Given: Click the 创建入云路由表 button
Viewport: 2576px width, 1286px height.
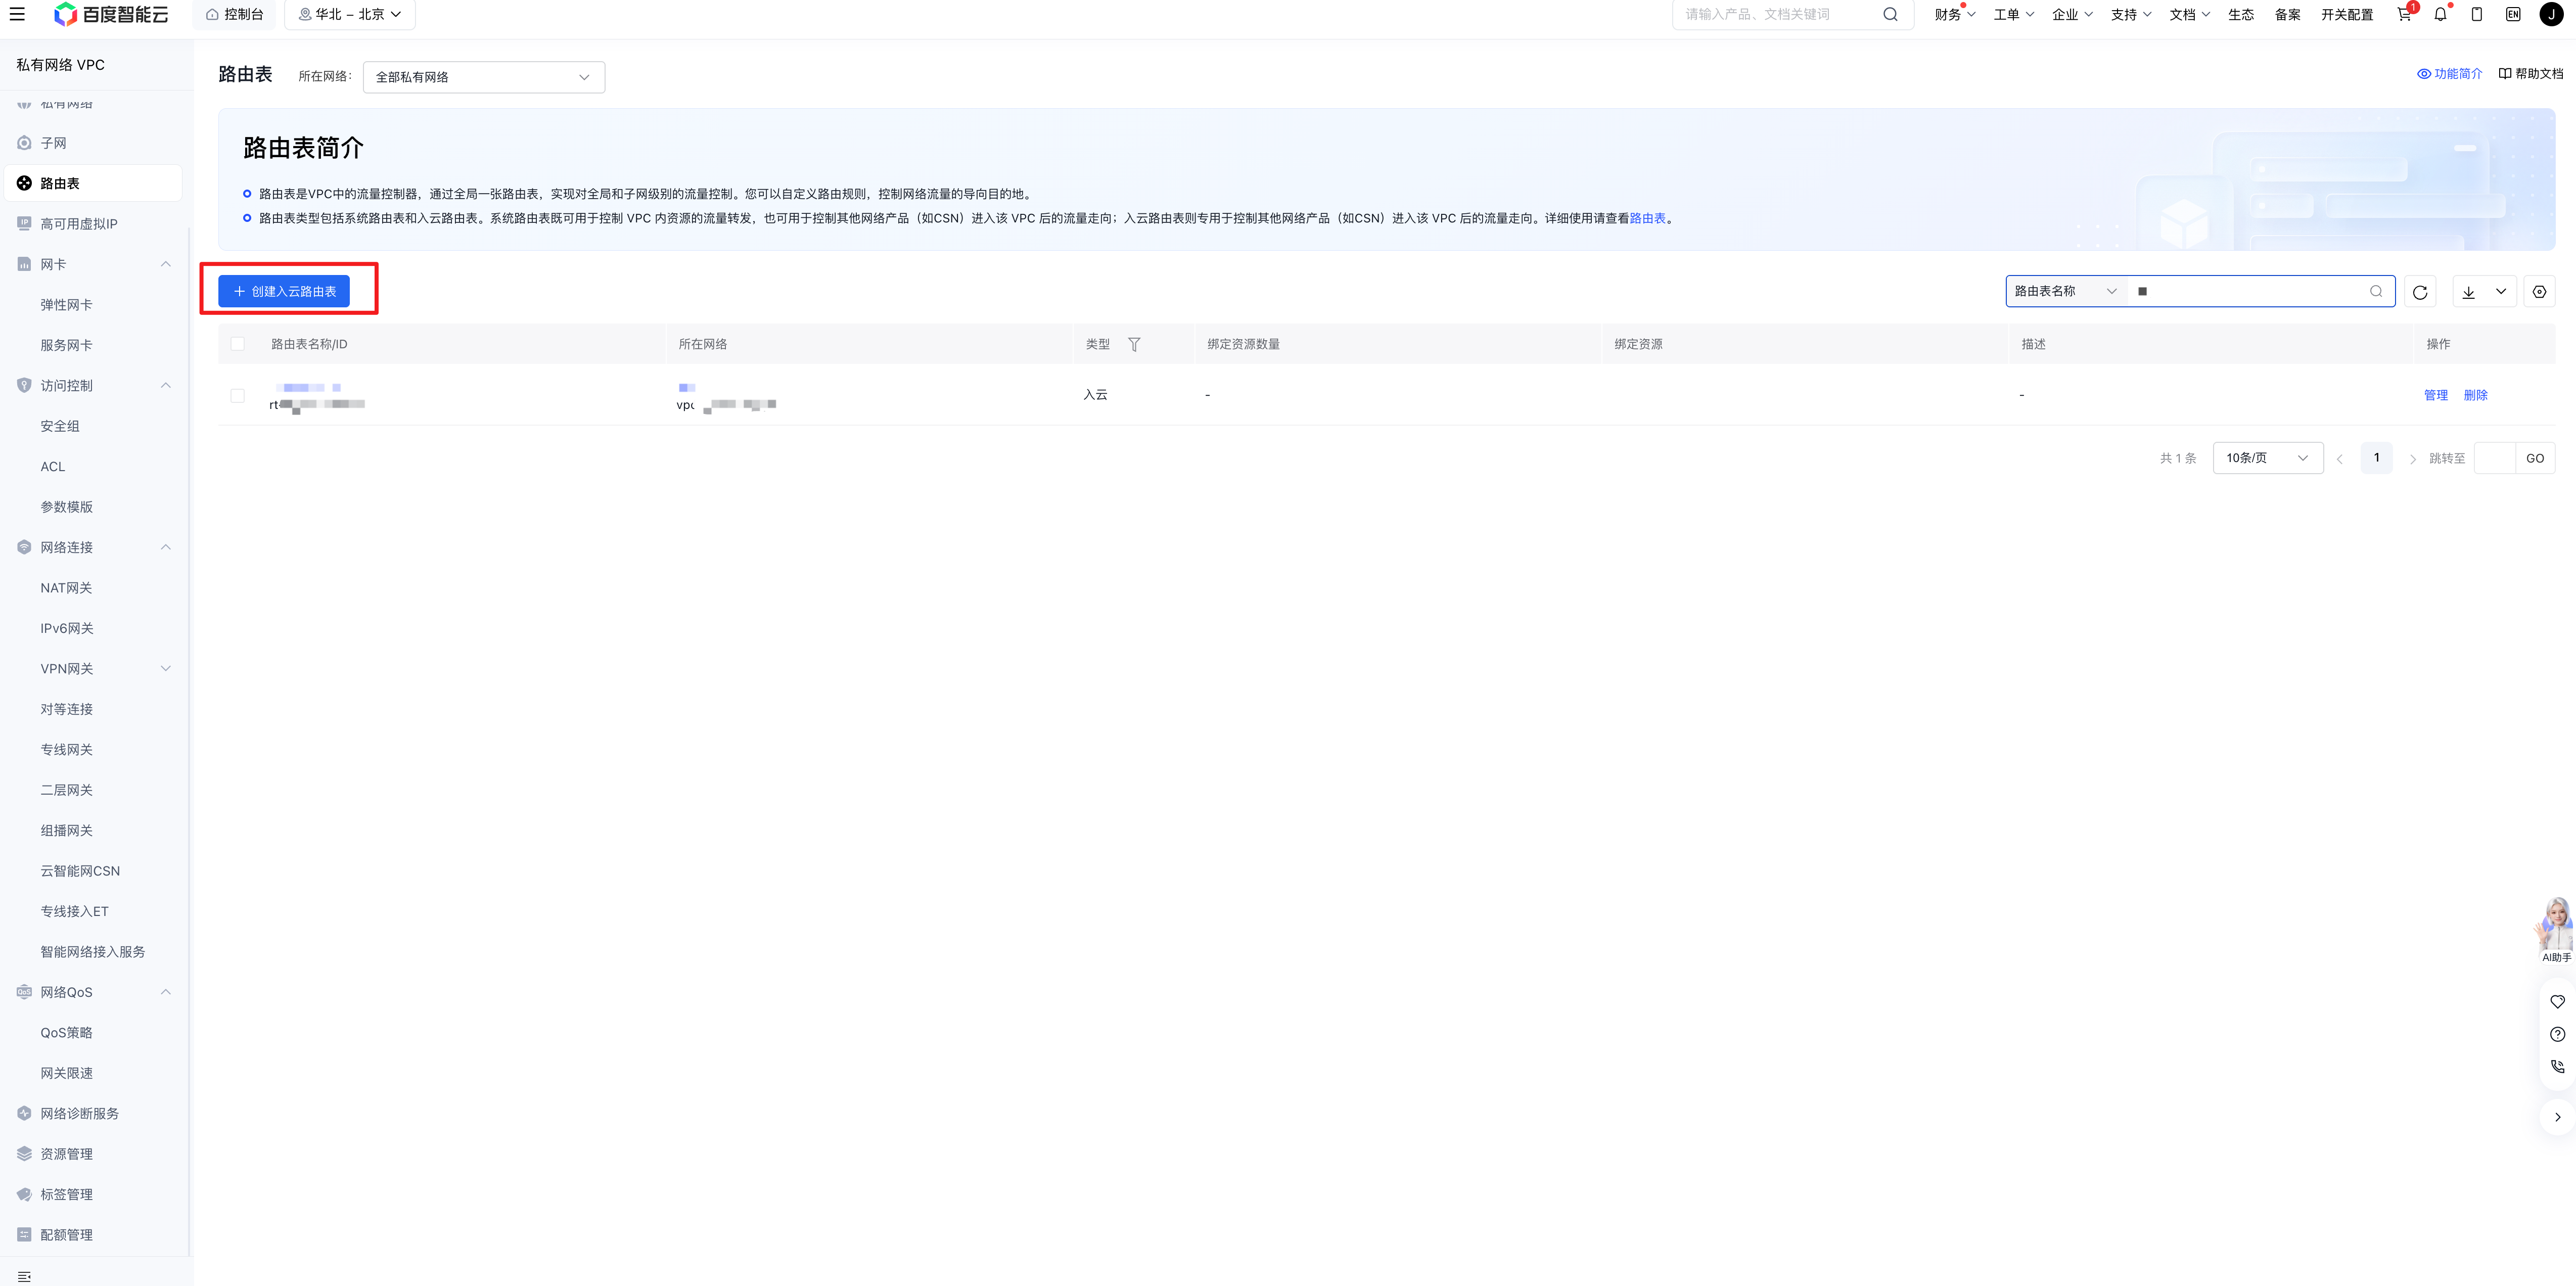Looking at the screenshot, I should tap(284, 291).
